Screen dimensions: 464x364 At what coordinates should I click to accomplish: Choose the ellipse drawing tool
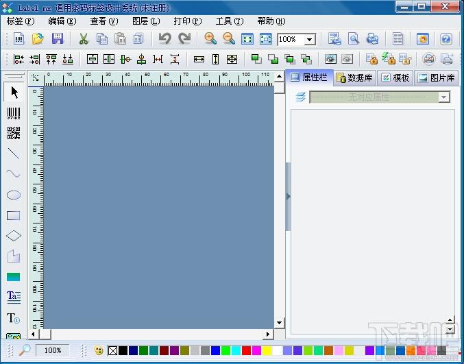[x=14, y=195]
